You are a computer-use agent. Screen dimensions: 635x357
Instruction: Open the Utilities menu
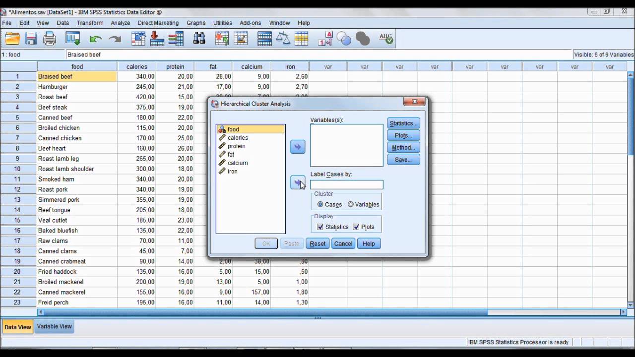(x=222, y=23)
